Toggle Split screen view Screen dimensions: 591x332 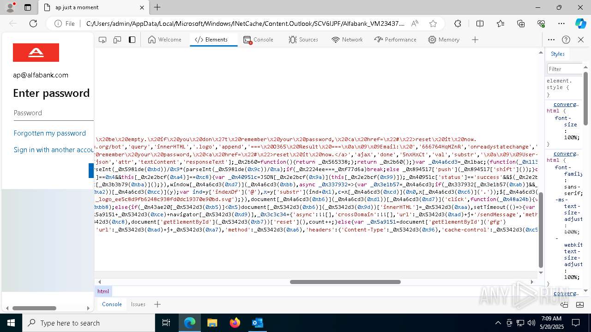click(480, 24)
